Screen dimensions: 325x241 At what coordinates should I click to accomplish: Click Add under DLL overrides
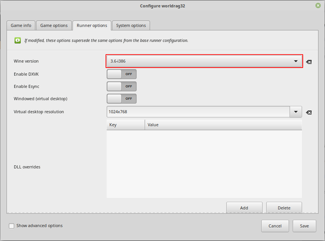tap(244, 208)
